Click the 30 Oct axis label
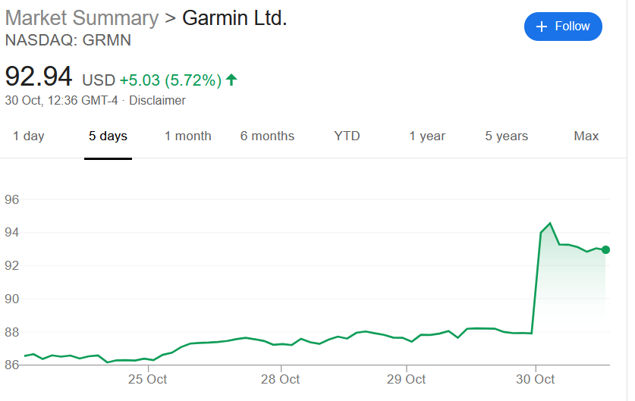 pos(536,379)
